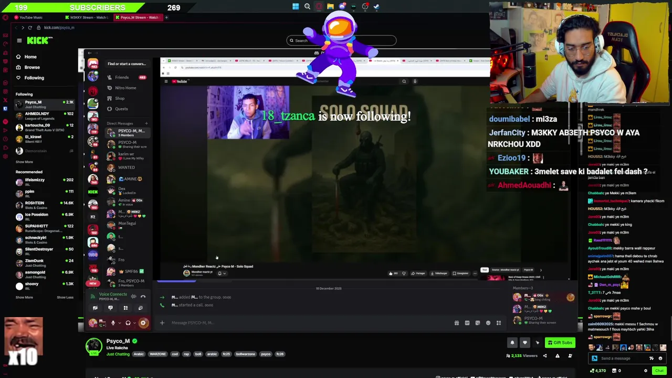The width and height of the screenshot is (672, 378).
Task: Open the gift icon in Discord message bar
Action: pos(457,323)
